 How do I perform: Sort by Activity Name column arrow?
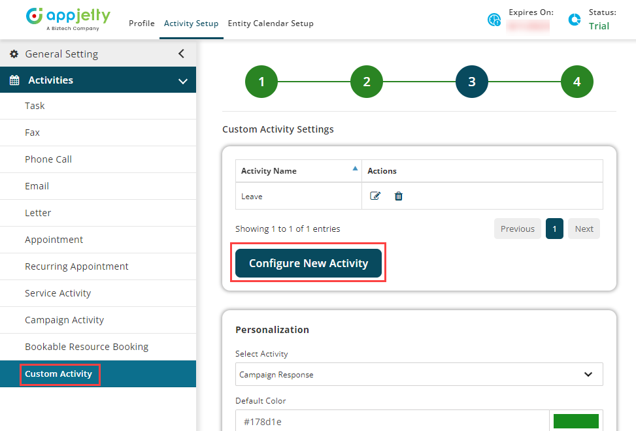tap(355, 168)
